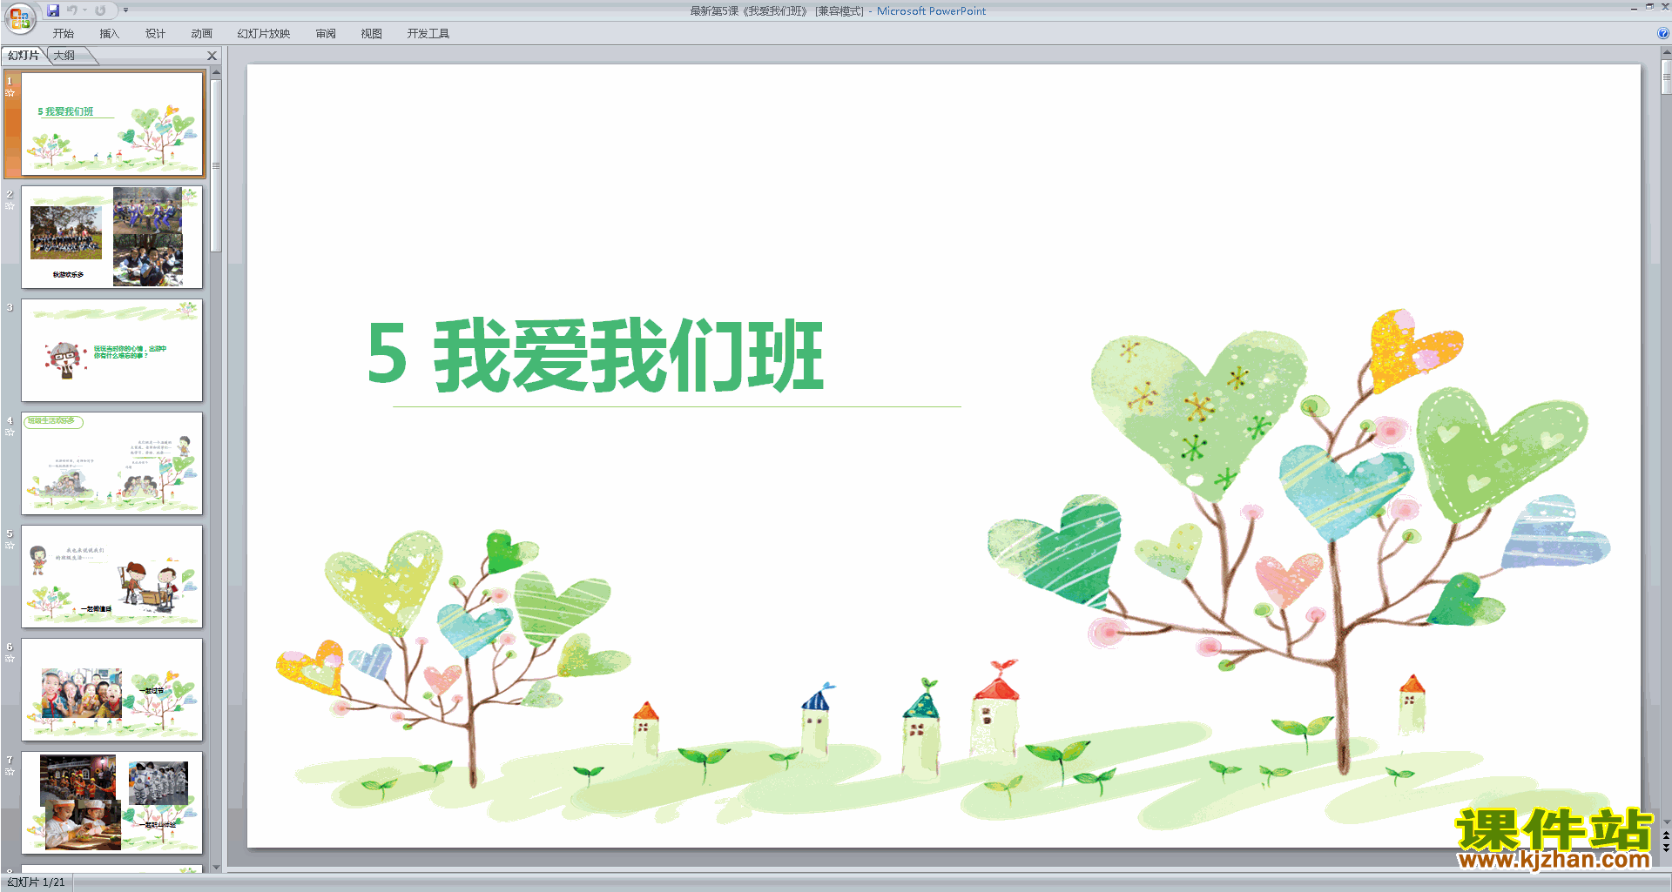Restore down the PowerPoint window
1672x892 pixels.
pos(1649,7)
